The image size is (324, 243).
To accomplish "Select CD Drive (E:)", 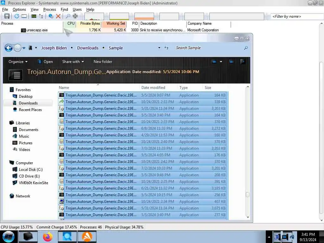I will 29,176.
